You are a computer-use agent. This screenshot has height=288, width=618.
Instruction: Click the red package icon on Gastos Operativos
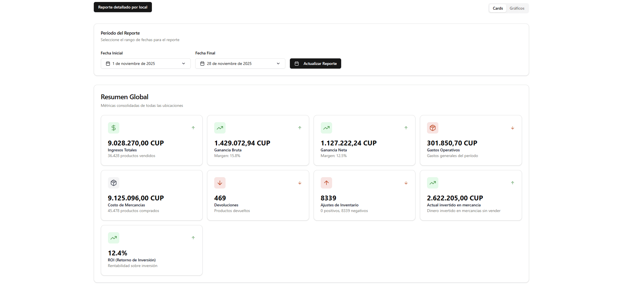(x=433, y=128)
